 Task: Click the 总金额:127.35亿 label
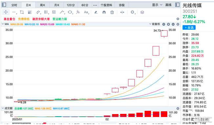[x=24, y=108]
